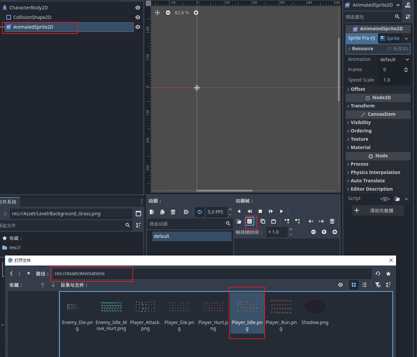Play animation from start
Image resolution: width=417 pixels, height=357 pixels.
tap(282, 211)
